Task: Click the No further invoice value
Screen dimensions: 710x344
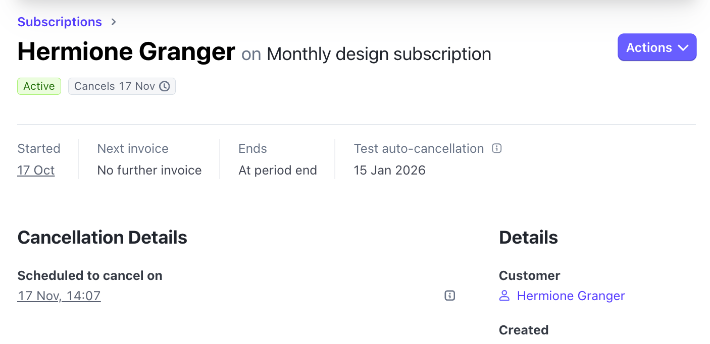Action: (149, 170)
